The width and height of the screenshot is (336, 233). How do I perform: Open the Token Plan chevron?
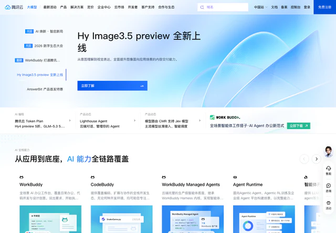click(x=70, y=121)
